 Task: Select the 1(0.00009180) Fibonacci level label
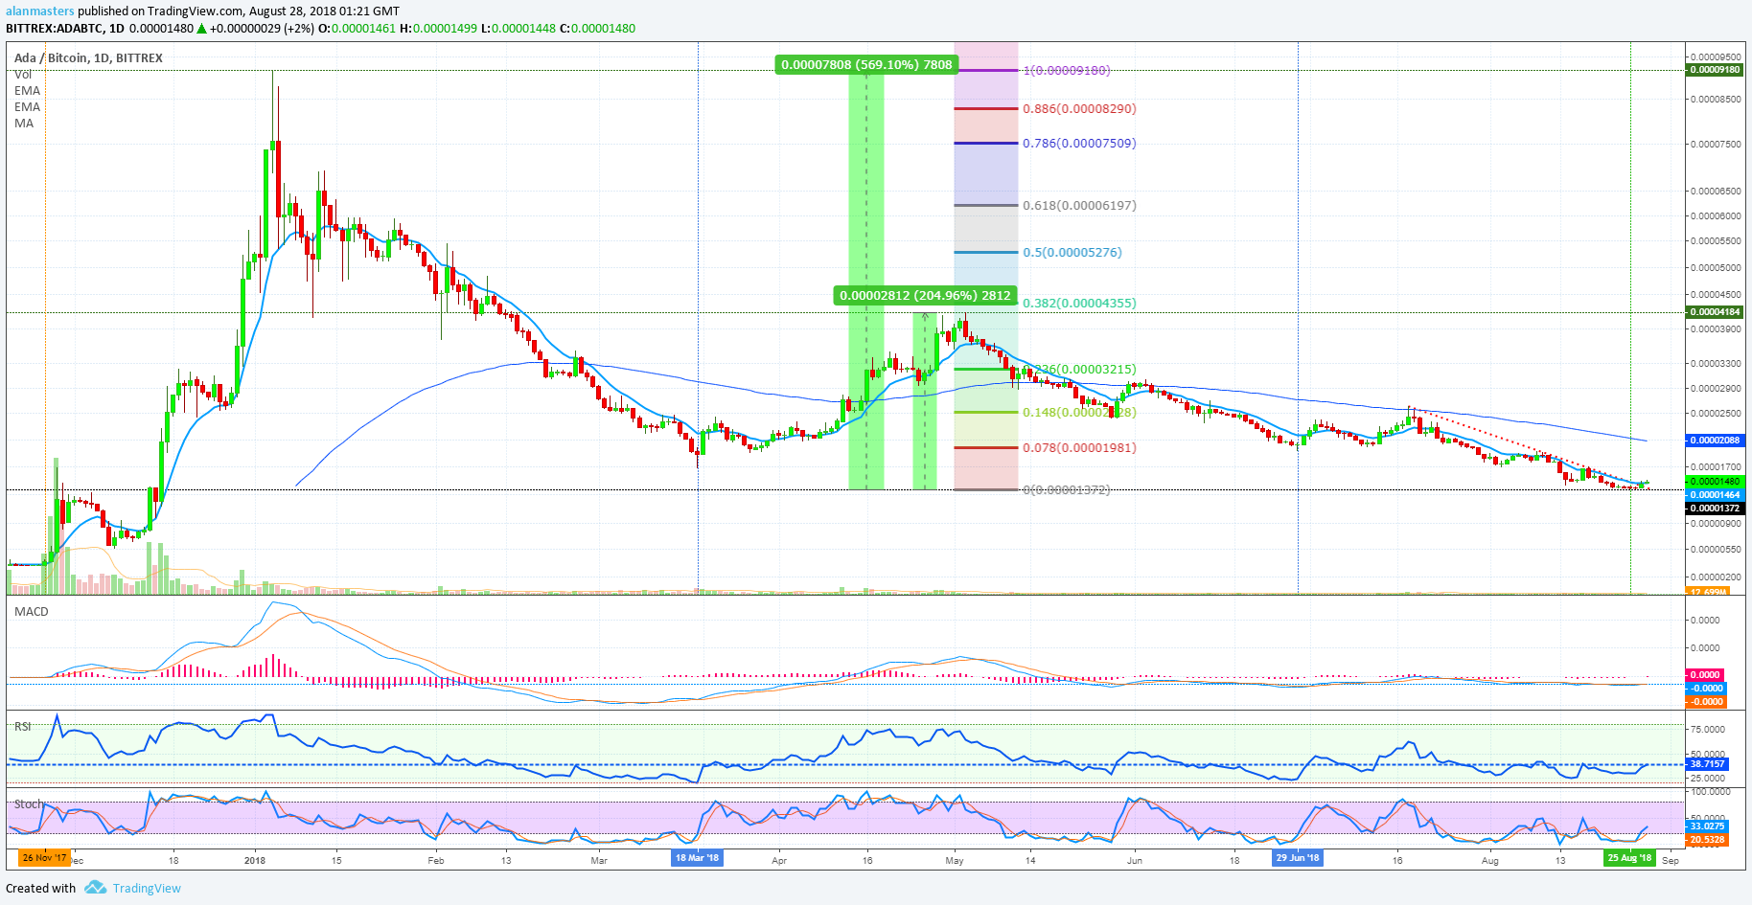(x=1066, y=70)
